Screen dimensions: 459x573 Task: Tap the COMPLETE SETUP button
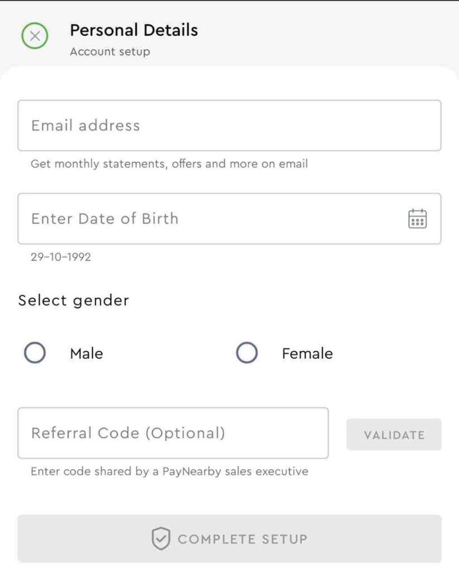(229, 539)
